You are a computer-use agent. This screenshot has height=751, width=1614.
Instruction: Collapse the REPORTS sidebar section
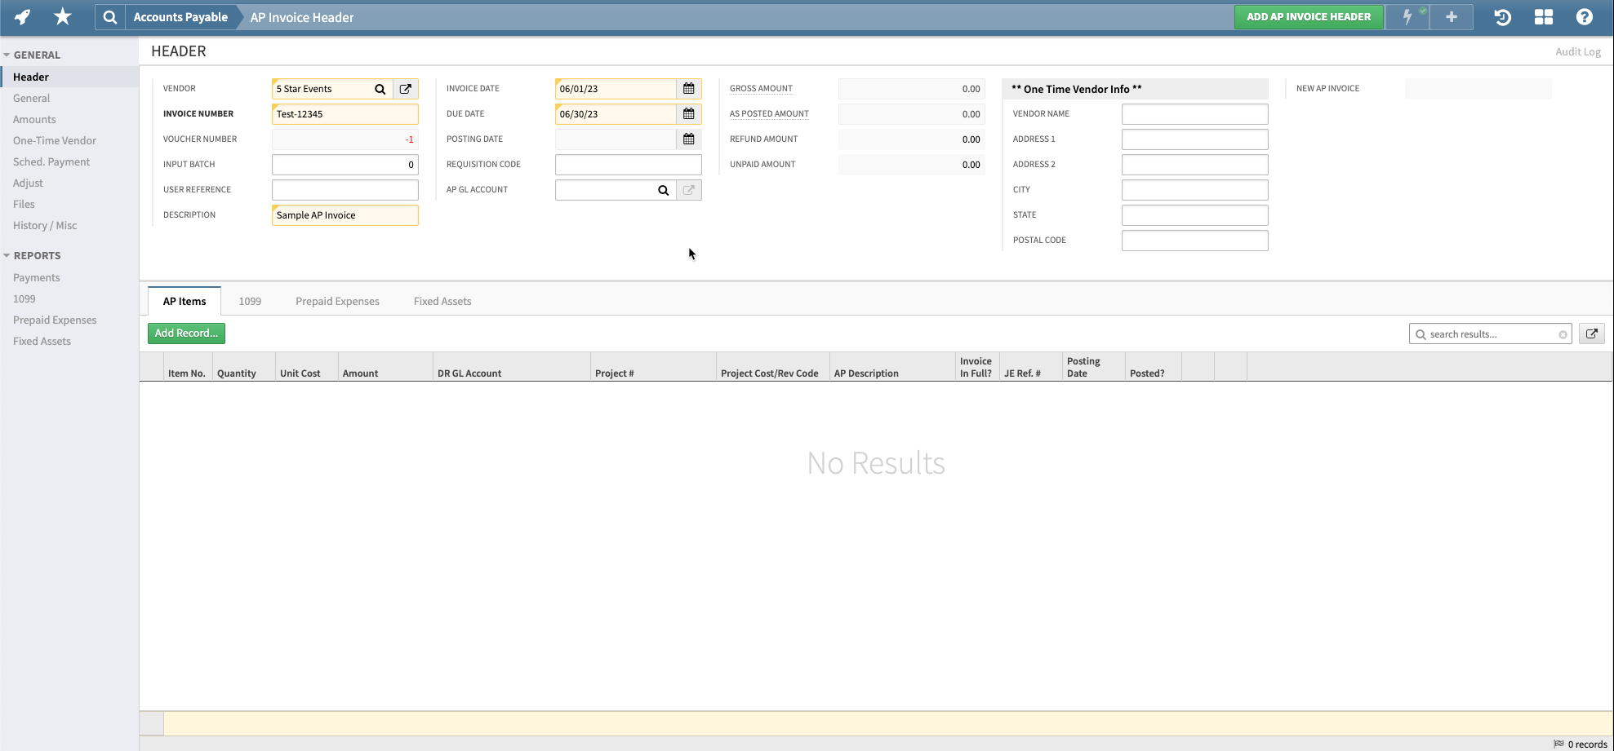pos(7,255)
